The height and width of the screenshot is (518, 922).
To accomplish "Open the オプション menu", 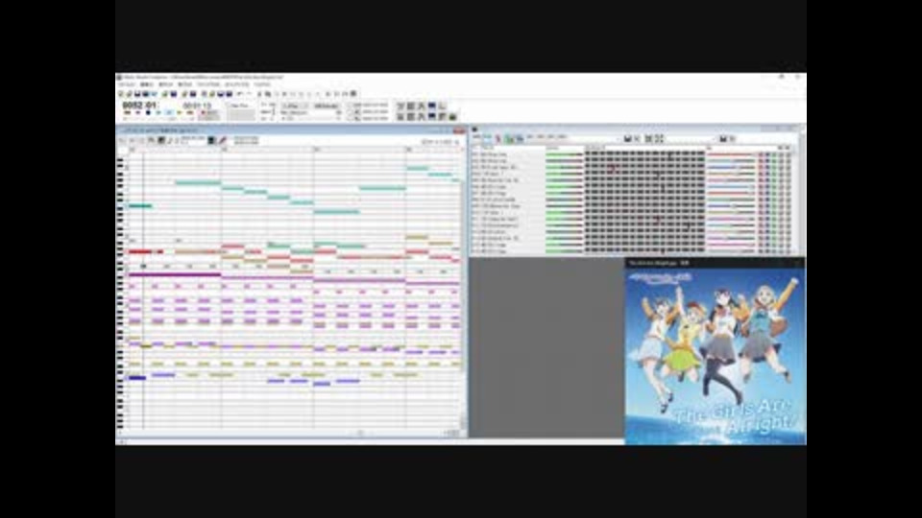I will pyautogui.click(x=236, y=84).
